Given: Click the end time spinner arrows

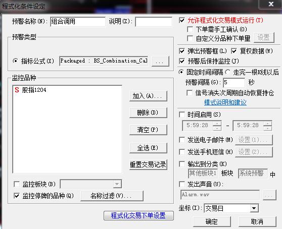Looking at the screenshot, I should (268, 126).
